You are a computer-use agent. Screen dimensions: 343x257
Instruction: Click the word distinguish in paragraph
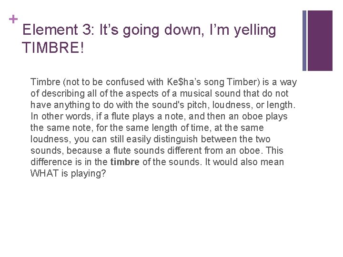[x=176, y=139]
